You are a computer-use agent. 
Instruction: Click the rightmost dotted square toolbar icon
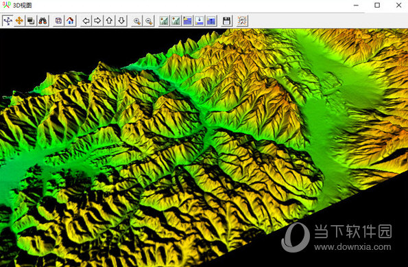[x=242, y=21]
